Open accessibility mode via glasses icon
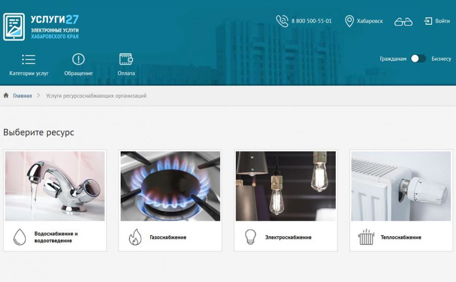 click(403, 22)
